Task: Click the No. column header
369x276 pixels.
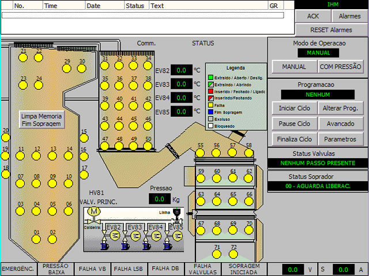Action: coord(28,6)
